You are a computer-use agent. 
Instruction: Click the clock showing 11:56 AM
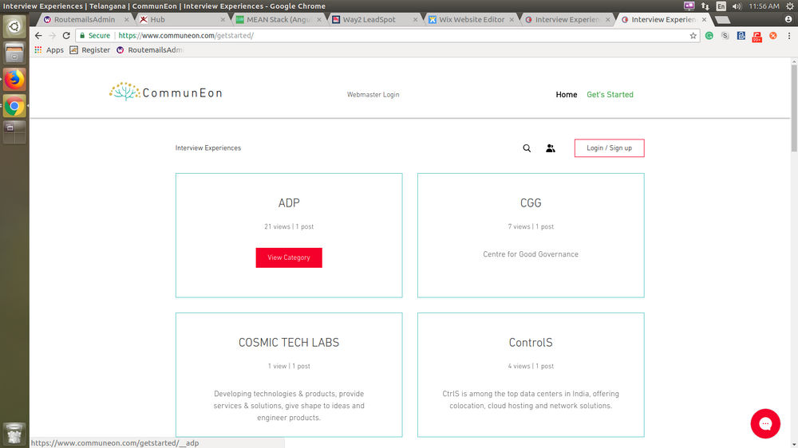point(764,6)
